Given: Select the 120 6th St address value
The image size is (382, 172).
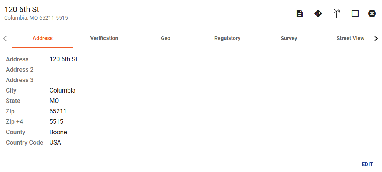Looking at the screenshot, I should [x=63, y=59].
